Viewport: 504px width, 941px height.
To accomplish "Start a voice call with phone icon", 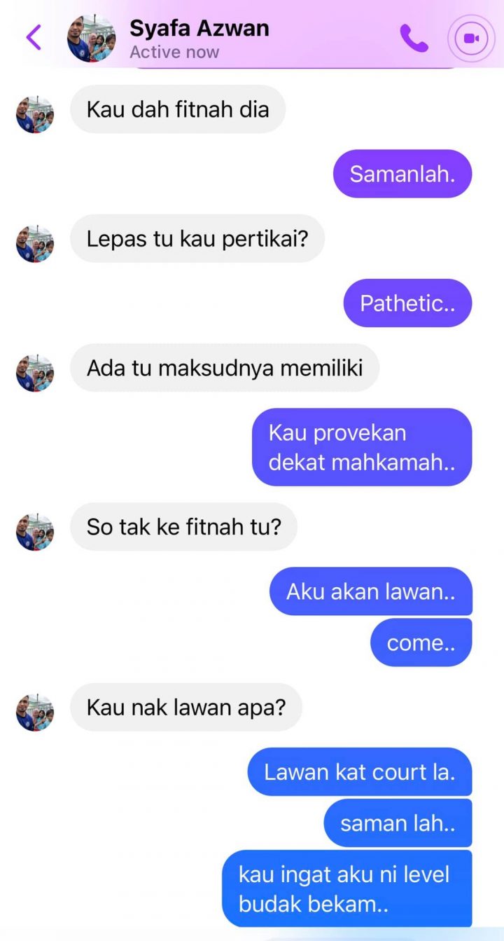I will (414, 38).
